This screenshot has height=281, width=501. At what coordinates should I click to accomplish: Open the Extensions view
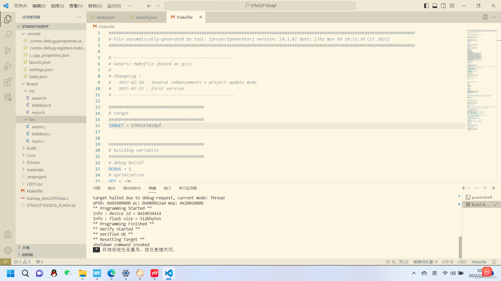[8, 82]
